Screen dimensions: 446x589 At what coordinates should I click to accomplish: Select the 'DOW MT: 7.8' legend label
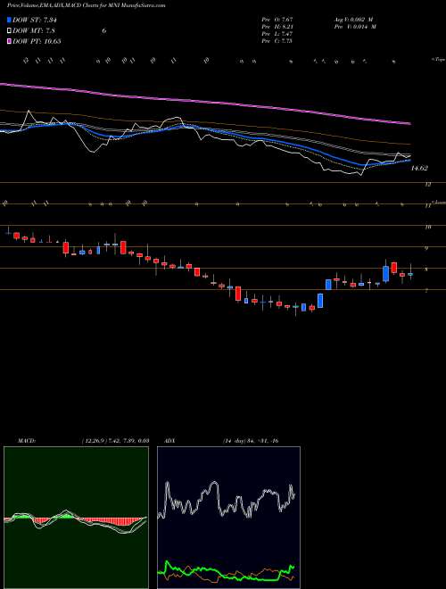(34, 31)
